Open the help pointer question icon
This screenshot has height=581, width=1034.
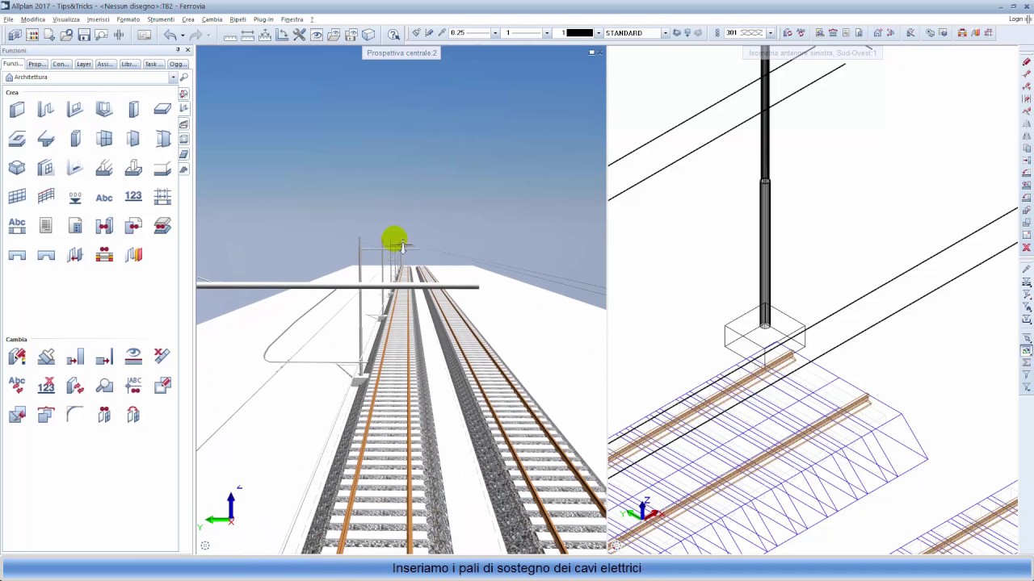(393, 35)
